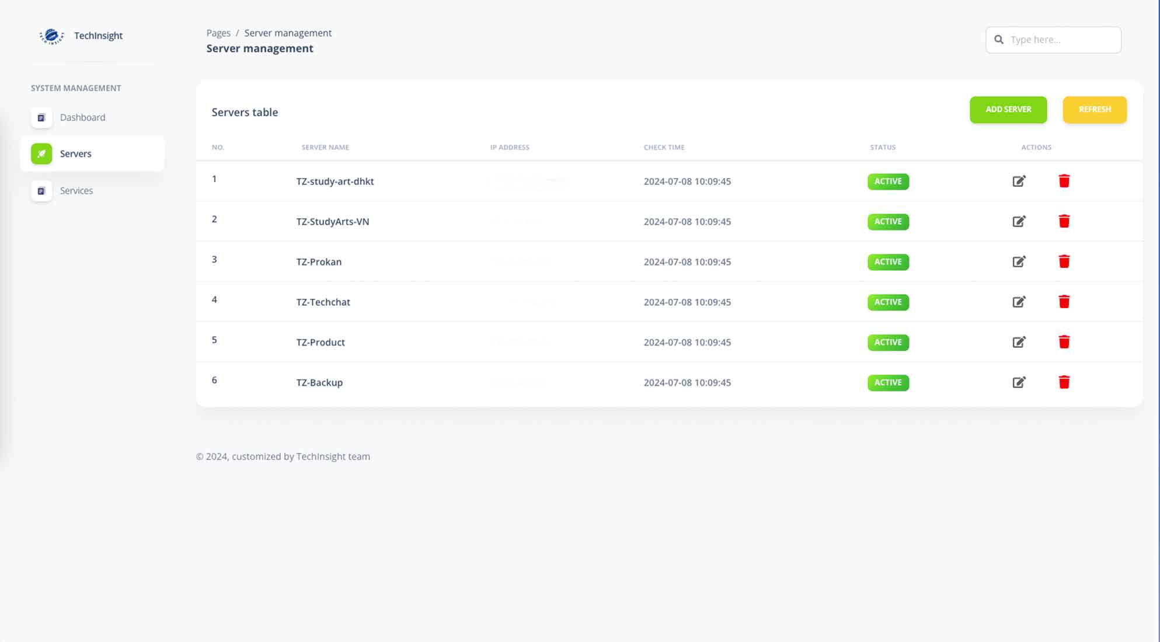The image size is (1160, 642).
Task: Select server name TZ-Prokan
Action: pos(319,262)
